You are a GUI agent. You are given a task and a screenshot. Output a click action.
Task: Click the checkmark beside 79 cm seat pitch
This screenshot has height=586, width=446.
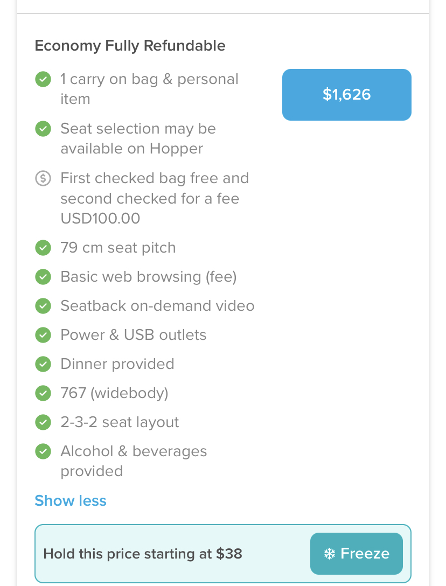point(43,248)
